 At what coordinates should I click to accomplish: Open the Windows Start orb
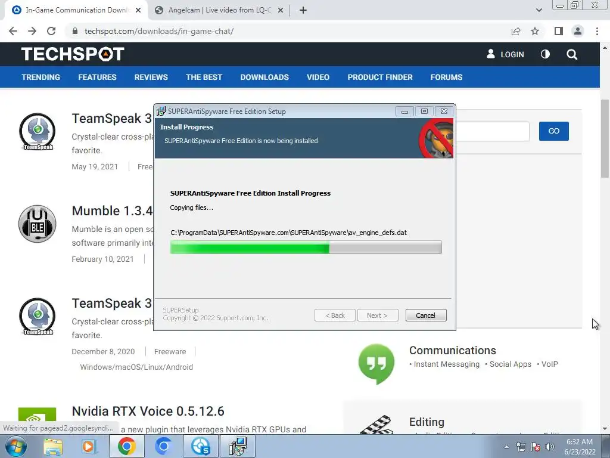click(15, 446)
